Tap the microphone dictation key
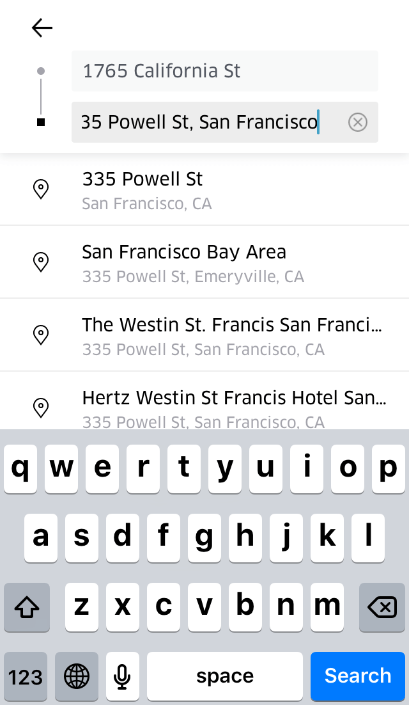Viewport: 409px width, 705px height. coord(123,676)
